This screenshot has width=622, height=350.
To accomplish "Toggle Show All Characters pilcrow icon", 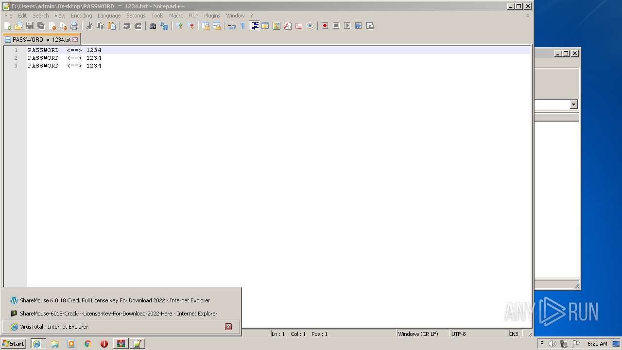I will (x=243, y=26).
